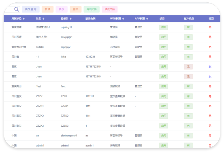224x153 pixels.
Task: Click the phone number 1111111 in the ZZZK row
Action: (90, 96)
